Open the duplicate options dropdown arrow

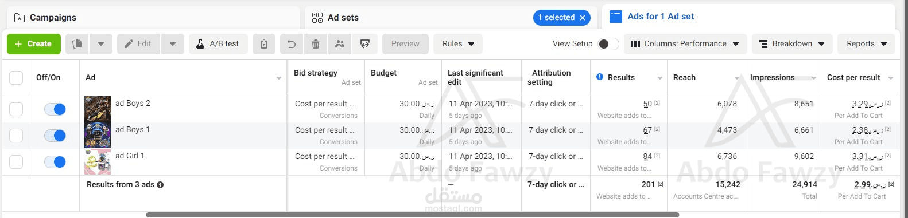[101, 44]
